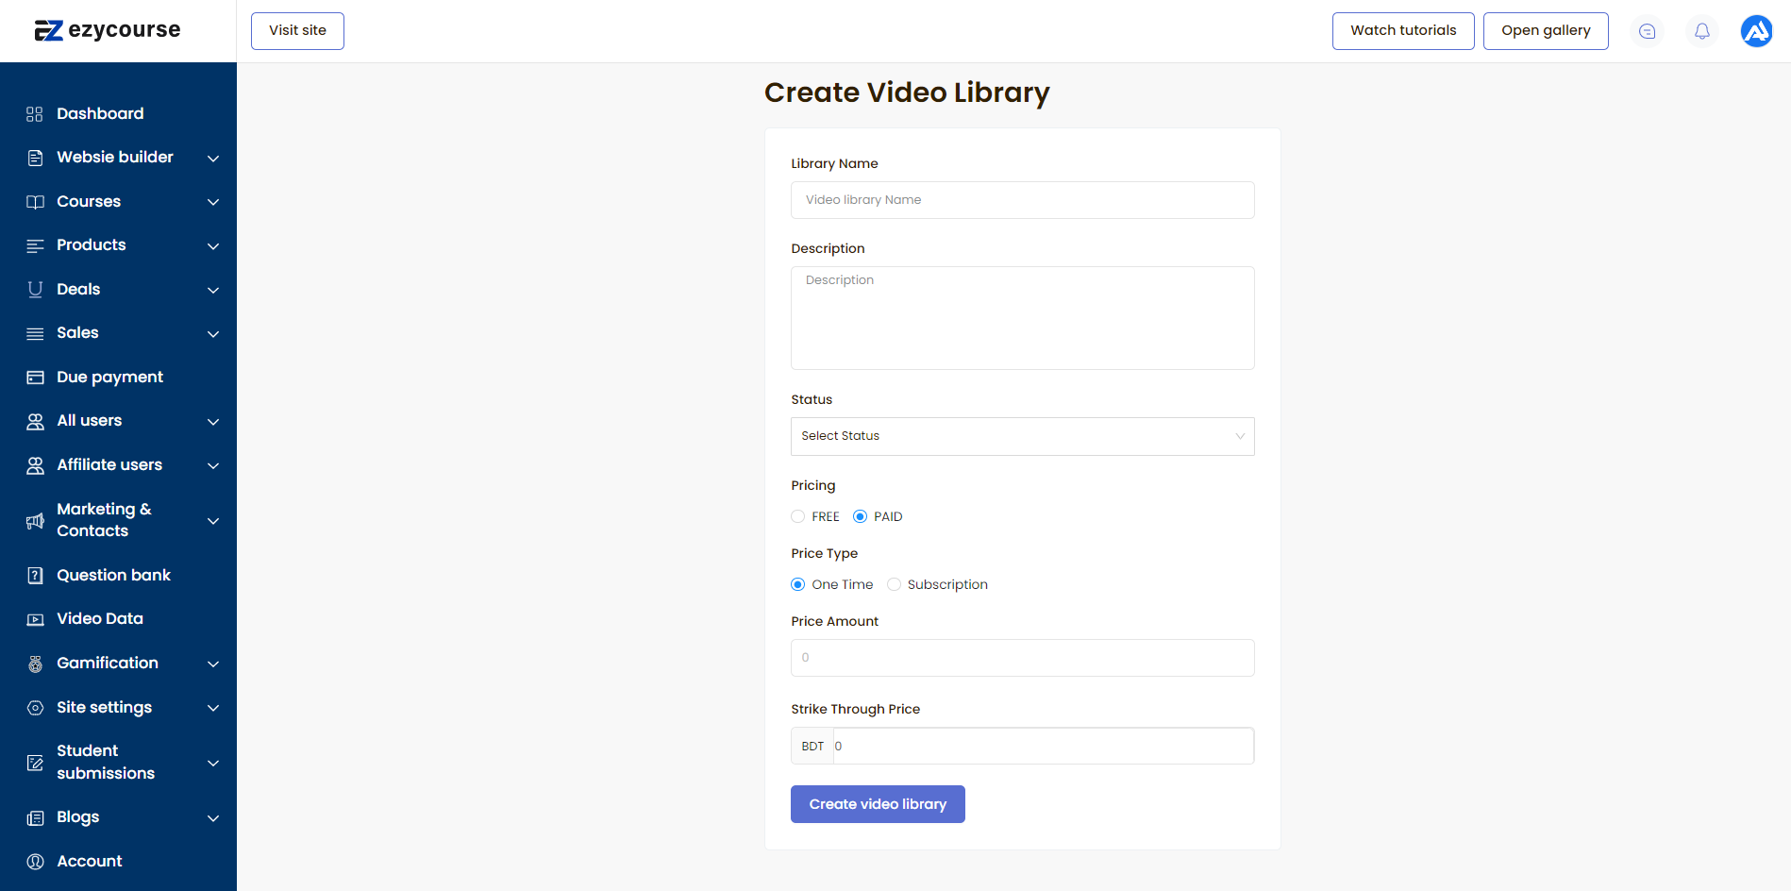Expand the Gamification chevron
The width and height of the screenshot is (1791, 891).
point(213,664)
